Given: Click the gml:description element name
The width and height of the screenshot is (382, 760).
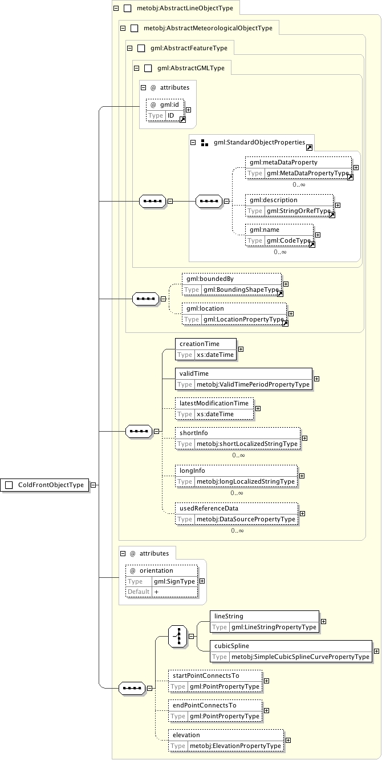Looking at the screenshot, I should click(274, 200).
